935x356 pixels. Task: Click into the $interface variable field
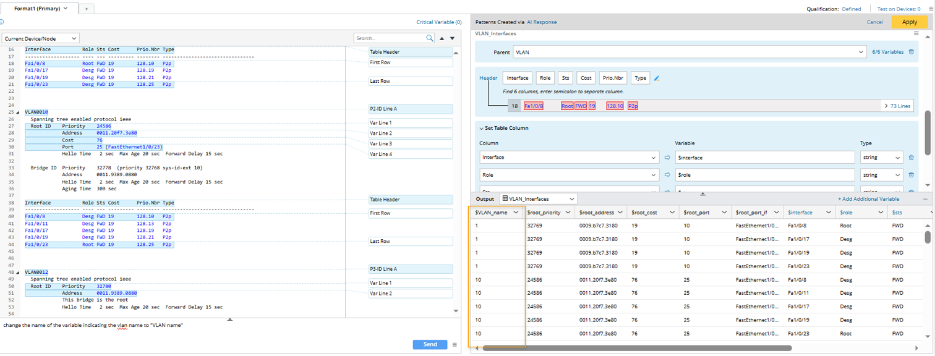pyautogui.click(x=764, y=158)
